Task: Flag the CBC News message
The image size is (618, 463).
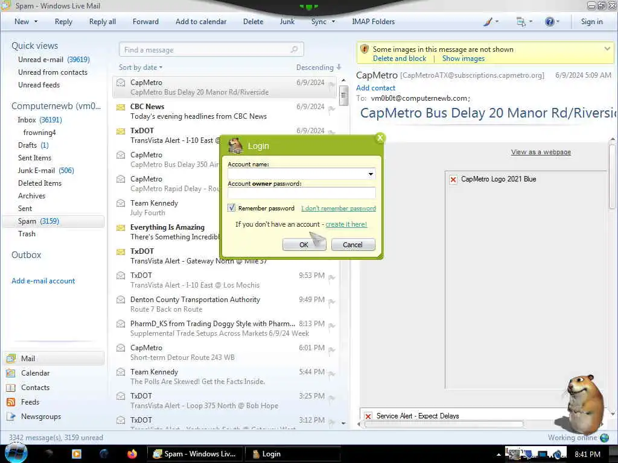Action: coord(332,109)
